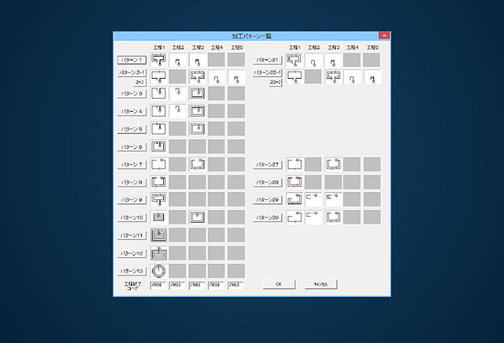Viewport: 504px width, 343px height.
Task: Click the パターン 5 工程3 diagram icon
Action: (198, 128)
